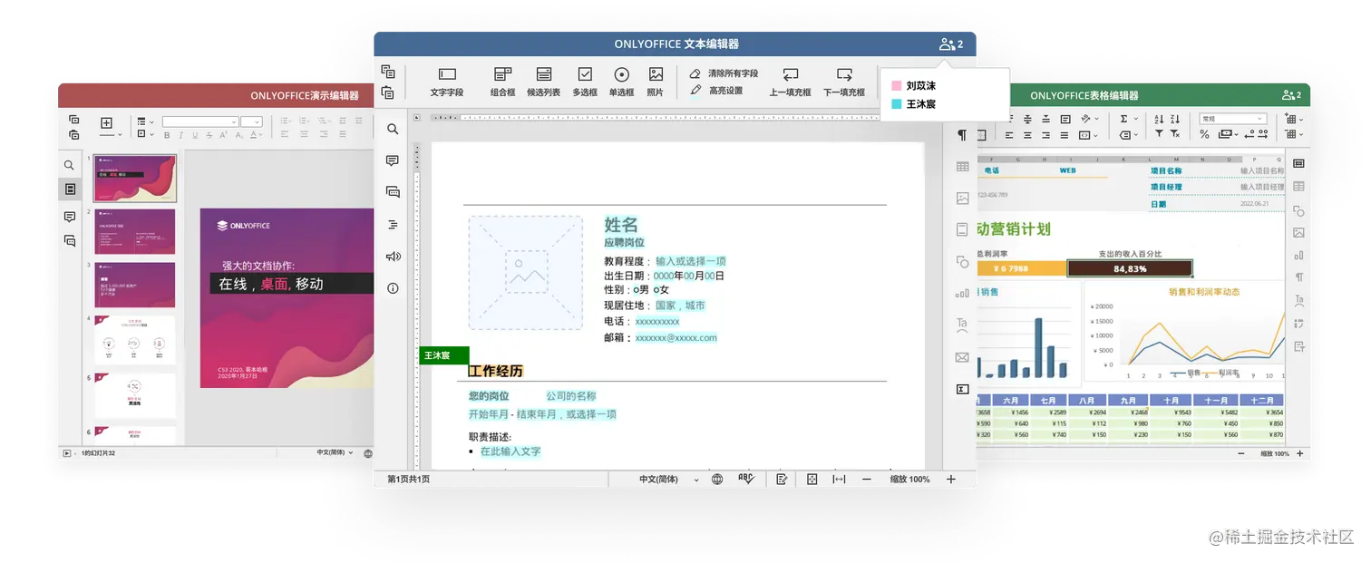Image resolution: width=1371 pixels, height=563 pixels.
Task: Open slides panel icon in presentation editor sidebar
Action: (70, 189)
